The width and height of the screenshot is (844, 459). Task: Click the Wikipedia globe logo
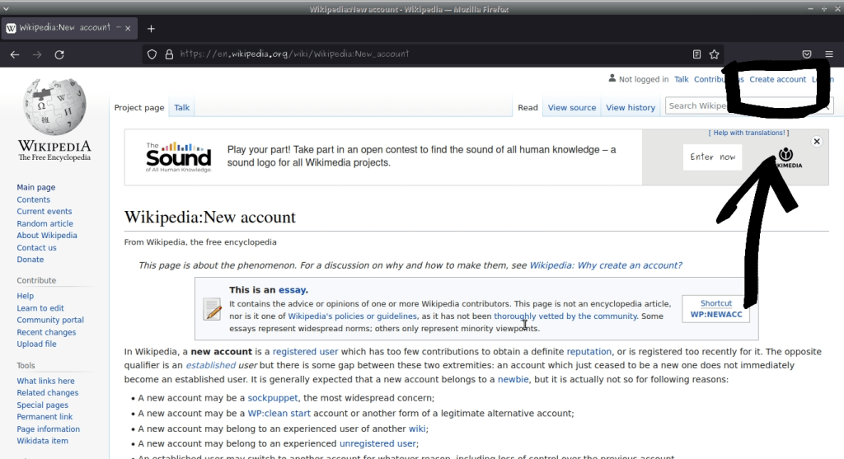pyautogui.click(x=54, y=107)
